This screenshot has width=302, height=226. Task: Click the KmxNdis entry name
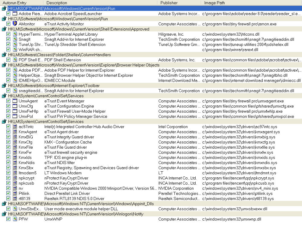pos(27,163)
